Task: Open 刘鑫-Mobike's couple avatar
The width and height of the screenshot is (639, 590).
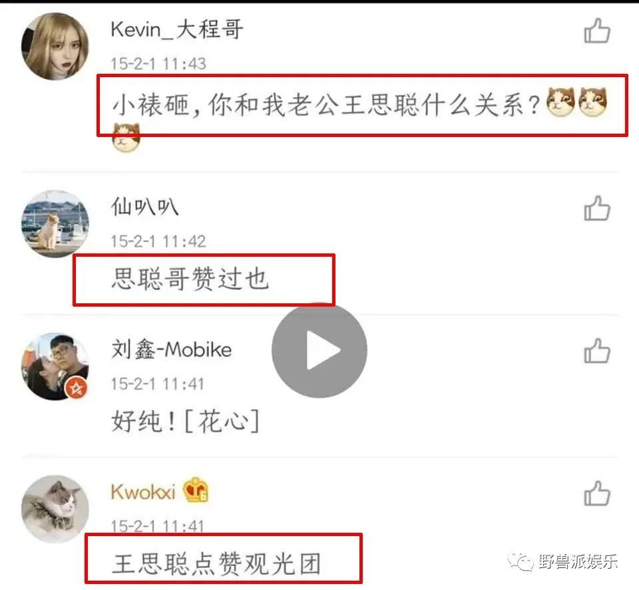Action: 55,367
